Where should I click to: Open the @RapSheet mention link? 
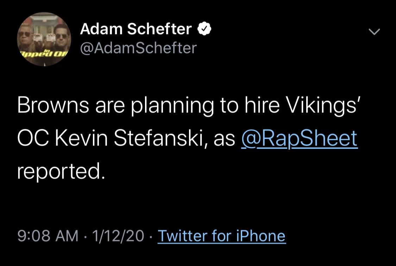point(299,138)
